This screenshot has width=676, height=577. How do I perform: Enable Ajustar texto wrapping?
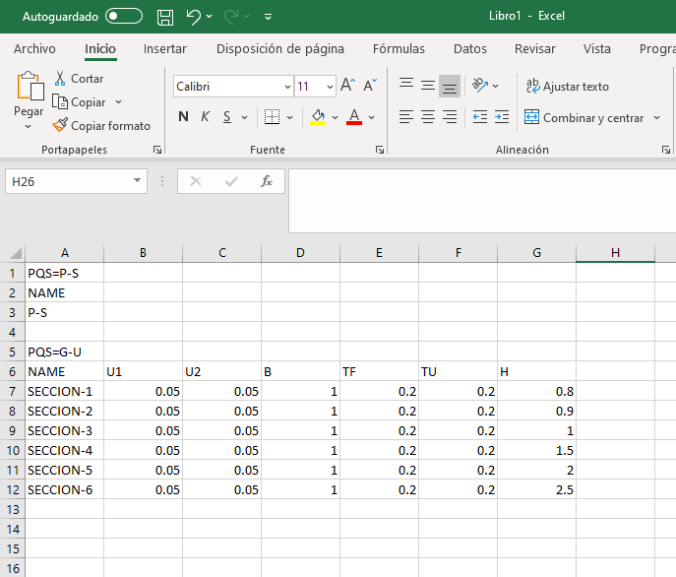pos(568,87)
